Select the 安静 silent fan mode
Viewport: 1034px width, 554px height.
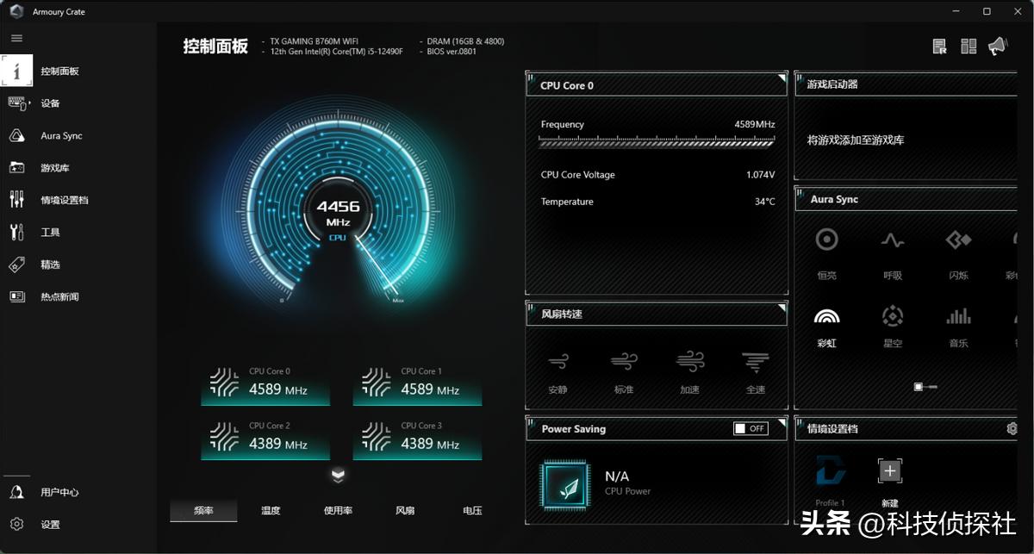557,362
